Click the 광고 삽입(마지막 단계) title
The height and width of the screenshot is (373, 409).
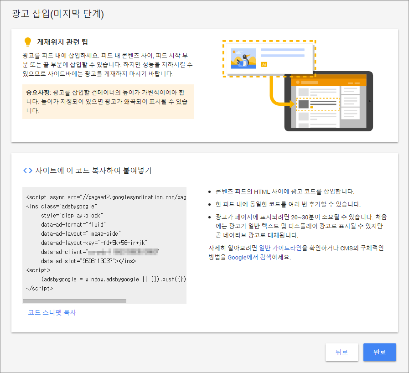[x=58, y=14]
